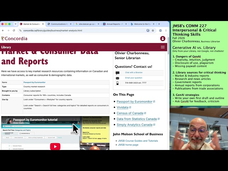This screenshot has height=171, width=228.
Task: Close the Market & Consumer tab
Action: point(43,24)
